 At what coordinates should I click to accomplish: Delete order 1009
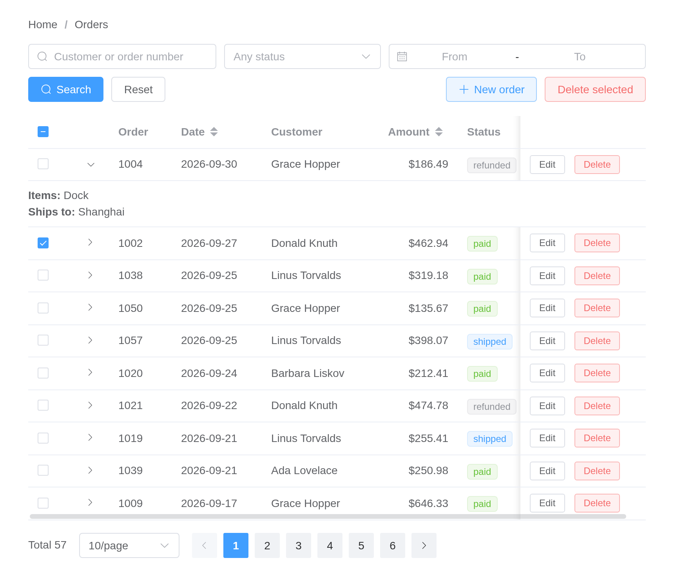pos(597,503)
